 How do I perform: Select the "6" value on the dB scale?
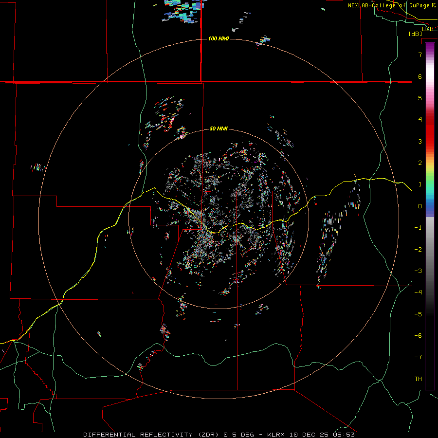click(420, 76)
